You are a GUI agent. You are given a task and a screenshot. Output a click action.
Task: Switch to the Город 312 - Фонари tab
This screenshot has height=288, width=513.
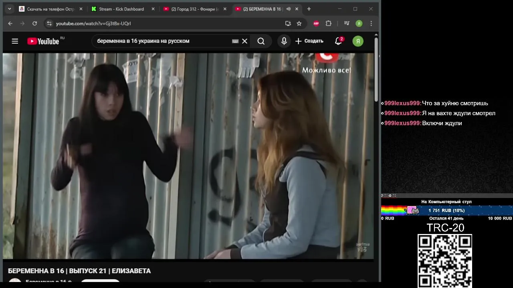click(194, 9)
